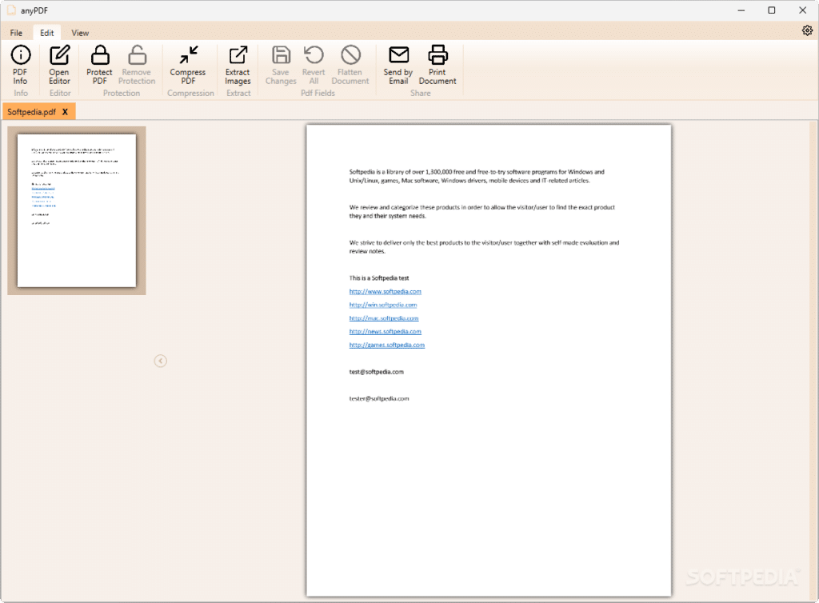The width and height of the screenshot is (819, 603).
Task: Visit the http://news.softpedia.com link
Action: [385, 332]
